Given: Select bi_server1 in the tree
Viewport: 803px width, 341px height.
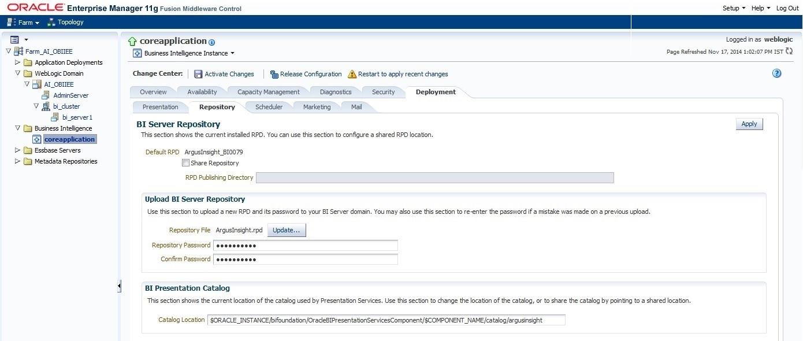Looking at the screenshot, I should click(77, 117).
